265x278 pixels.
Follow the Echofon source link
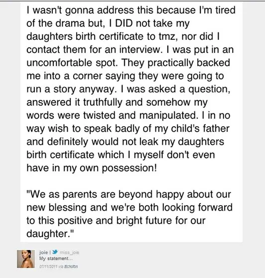[71, 267]
